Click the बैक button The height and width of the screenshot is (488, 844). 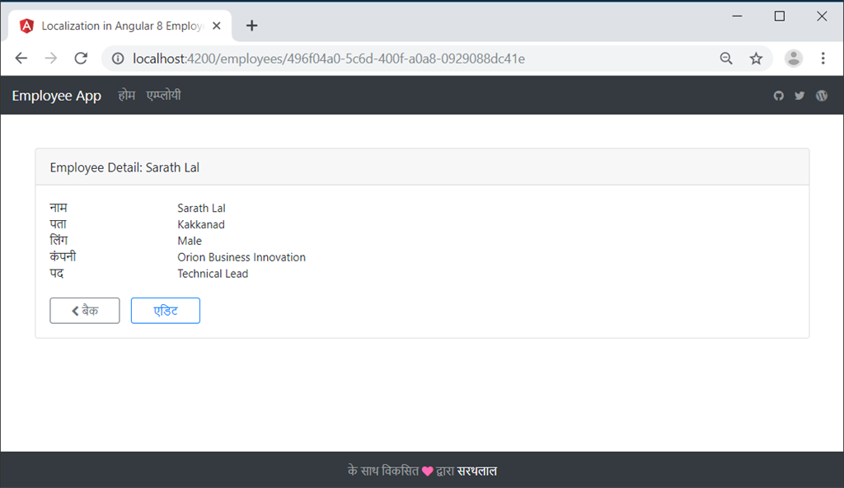(x=84, y=311)
